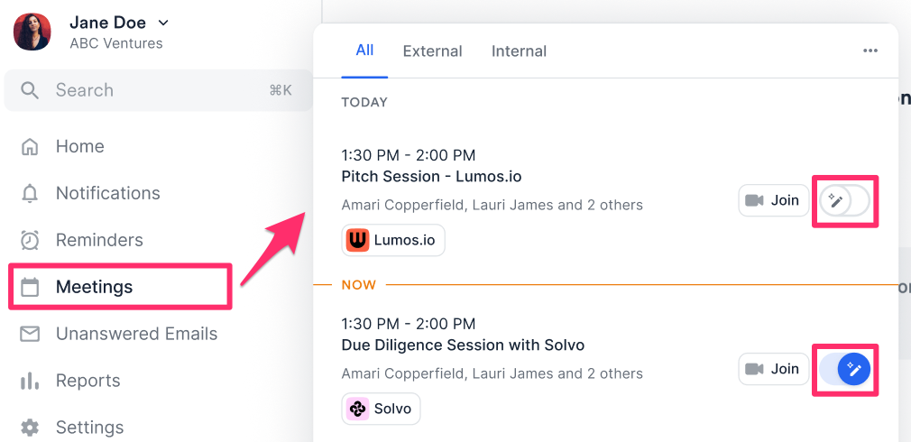Click the Reports bar chart icon

(x=30, y=381)
